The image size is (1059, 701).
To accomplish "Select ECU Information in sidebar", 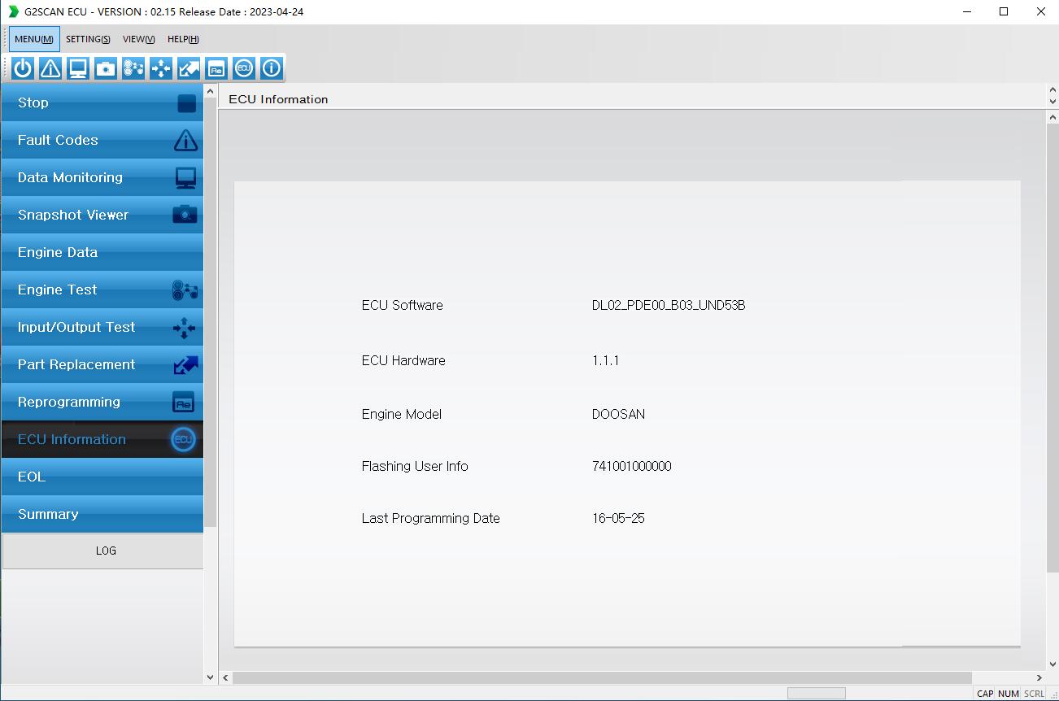I will pos(102,439).
